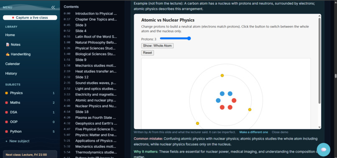Open Next class: Lecture, Fri 21:00 card
Viewport: 337px width, 158px height.
point(30,155)
